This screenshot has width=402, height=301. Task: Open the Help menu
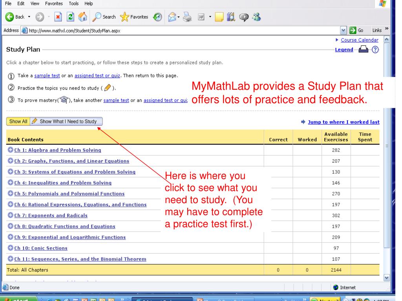point(89,4)
